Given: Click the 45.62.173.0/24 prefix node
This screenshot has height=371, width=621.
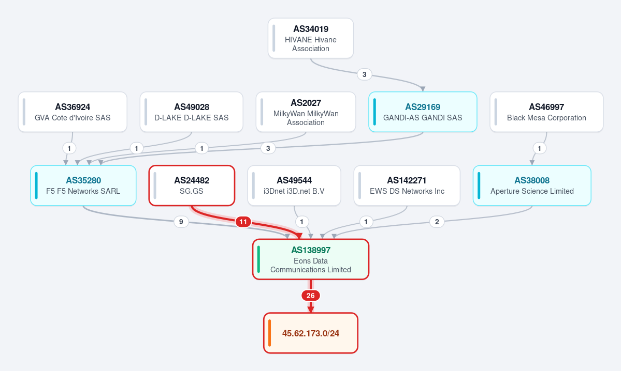Looking at the screenshot, I should [x=311, y=333].
